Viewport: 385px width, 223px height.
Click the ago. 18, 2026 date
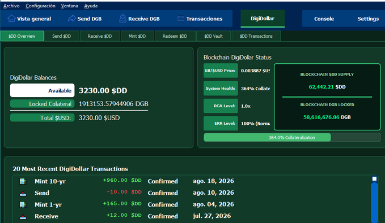pyautogui.click(x=213, y=181)
